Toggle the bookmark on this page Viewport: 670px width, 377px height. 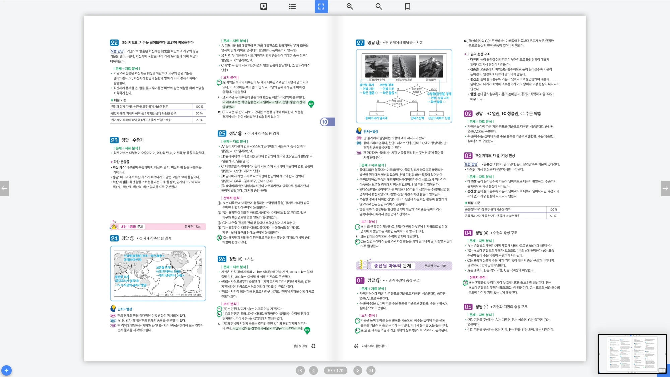pos(407,6)
